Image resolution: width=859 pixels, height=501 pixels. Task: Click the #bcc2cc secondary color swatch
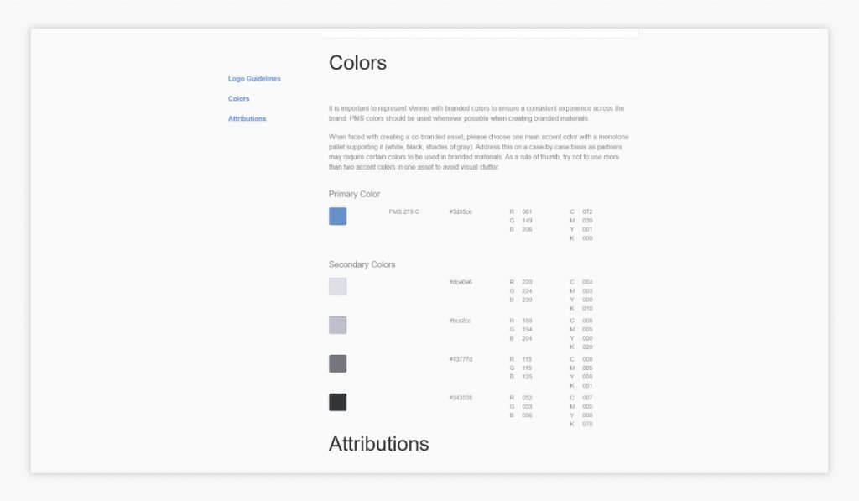337,325
